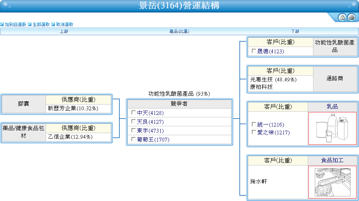Open the 天良(4127) competitor link
Viewport: 359px width, 201px height.
coord(150,122)
